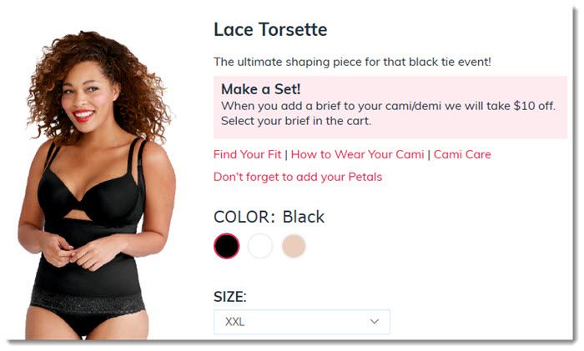Select the black color swatch
584x351 pixels.
coord(226,246)
